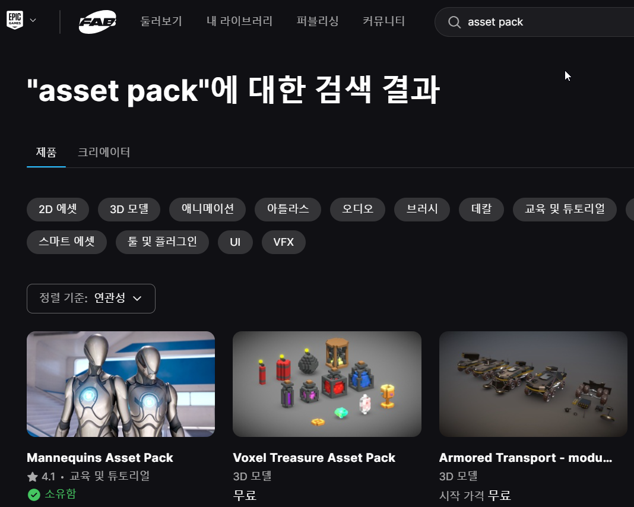
Task: Click the green 소유함 checkmark icon
Action: [34, 495]
